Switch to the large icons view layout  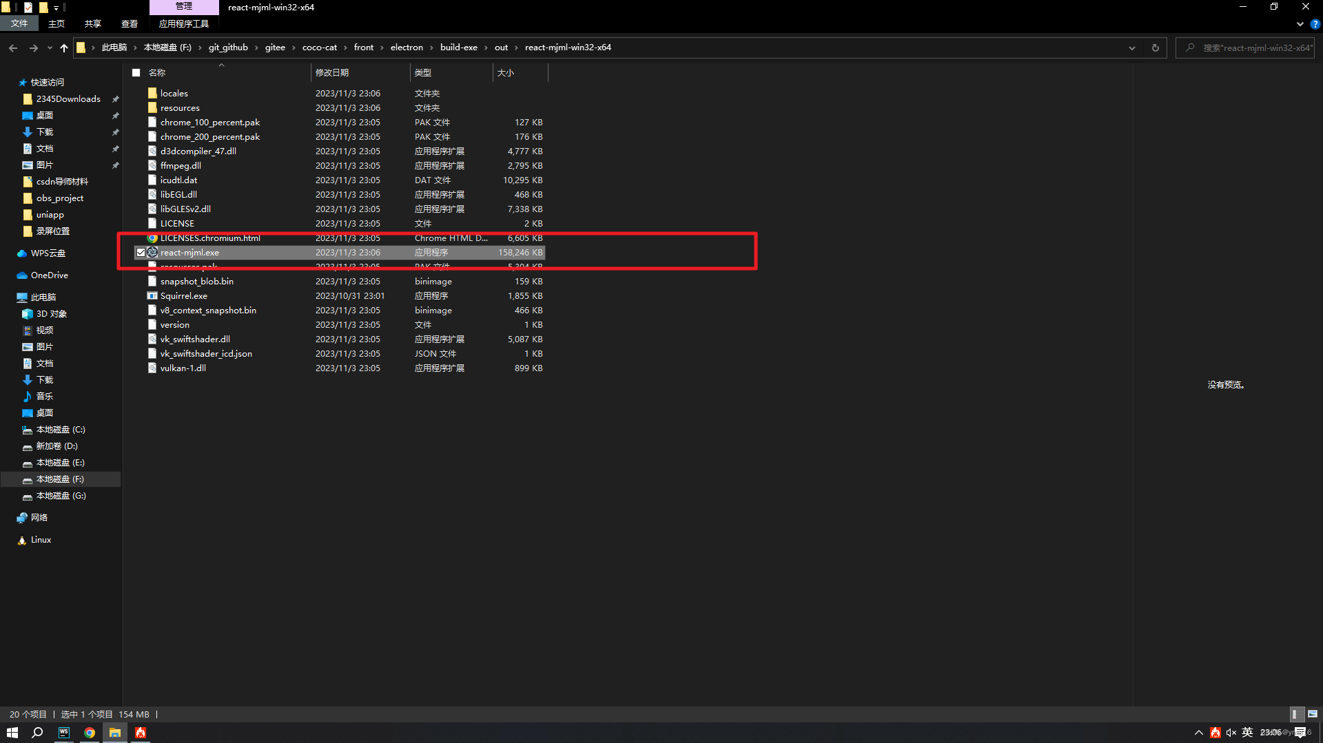click(1313, 714)
